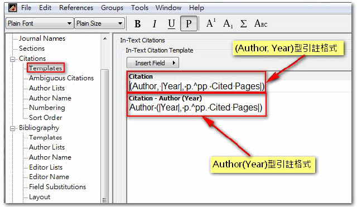Select Layout in the tree
The image size is (357, 207).
40,197
